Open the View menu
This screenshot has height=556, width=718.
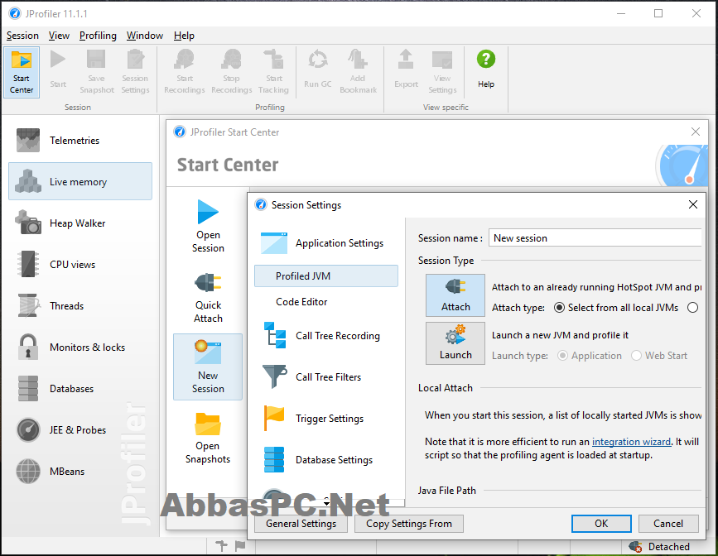[59, 36]
